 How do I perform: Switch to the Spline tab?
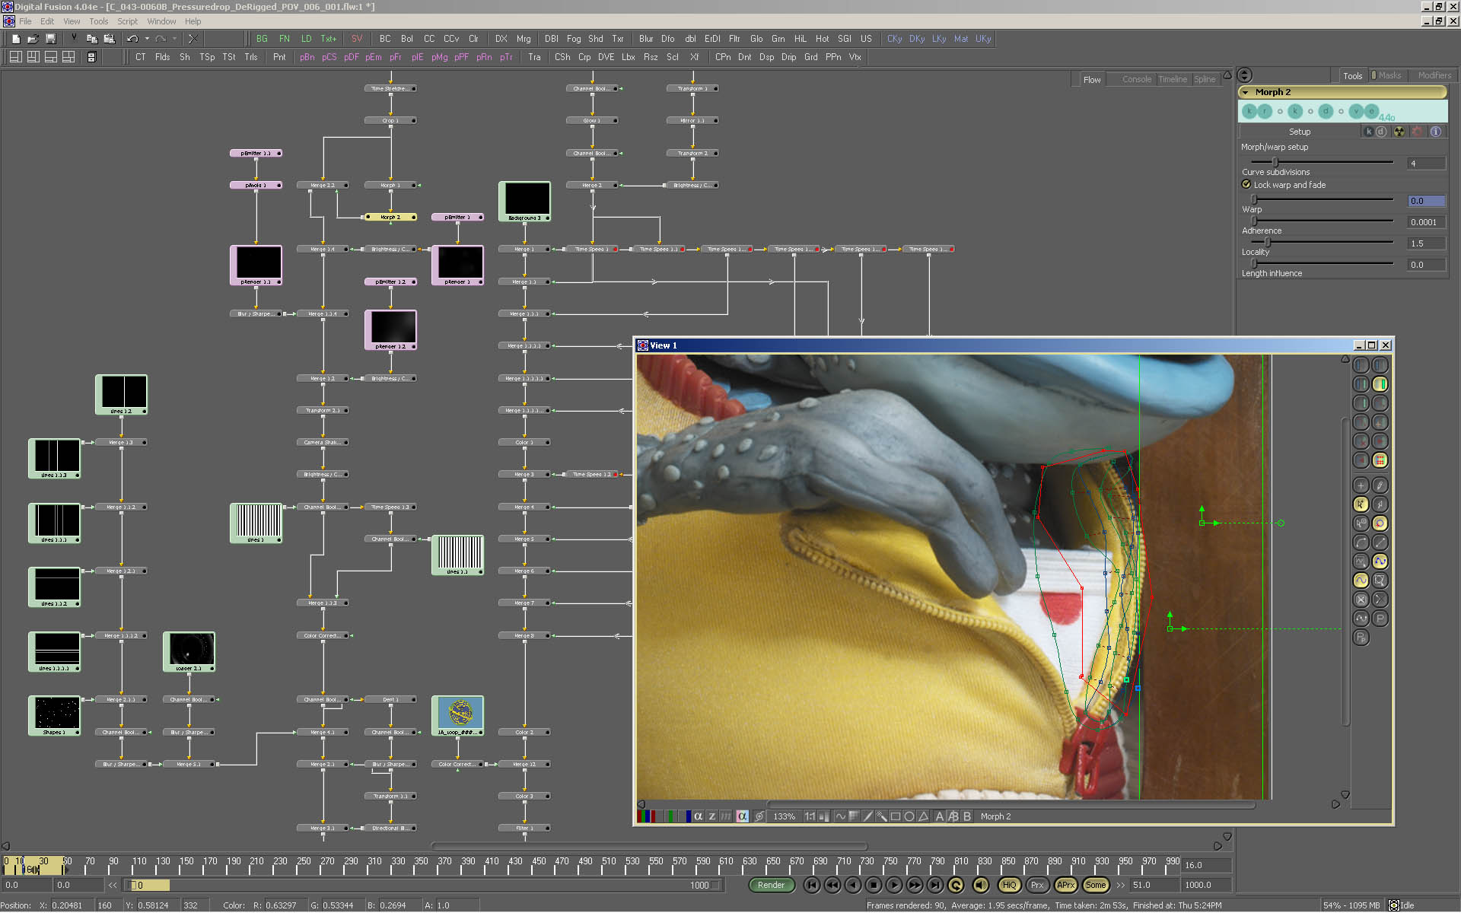tap(1205, 79)
